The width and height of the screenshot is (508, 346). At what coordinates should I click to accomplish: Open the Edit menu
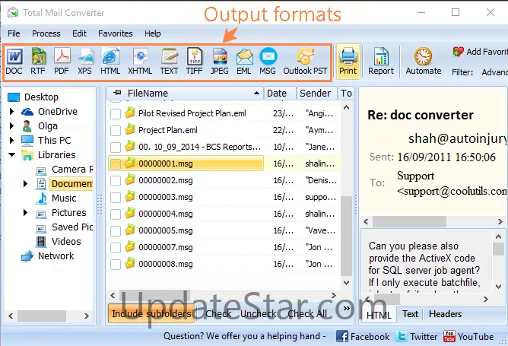79,33
